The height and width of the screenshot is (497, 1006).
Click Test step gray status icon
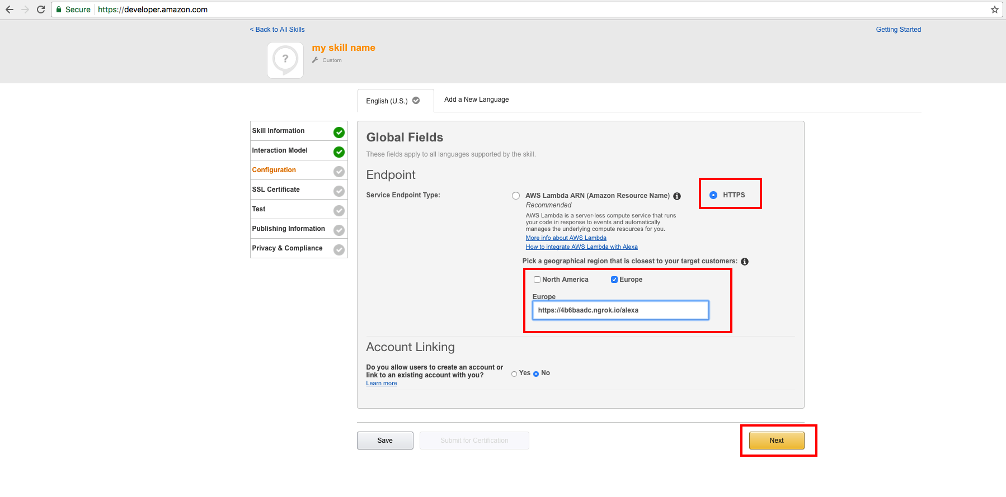339,211
